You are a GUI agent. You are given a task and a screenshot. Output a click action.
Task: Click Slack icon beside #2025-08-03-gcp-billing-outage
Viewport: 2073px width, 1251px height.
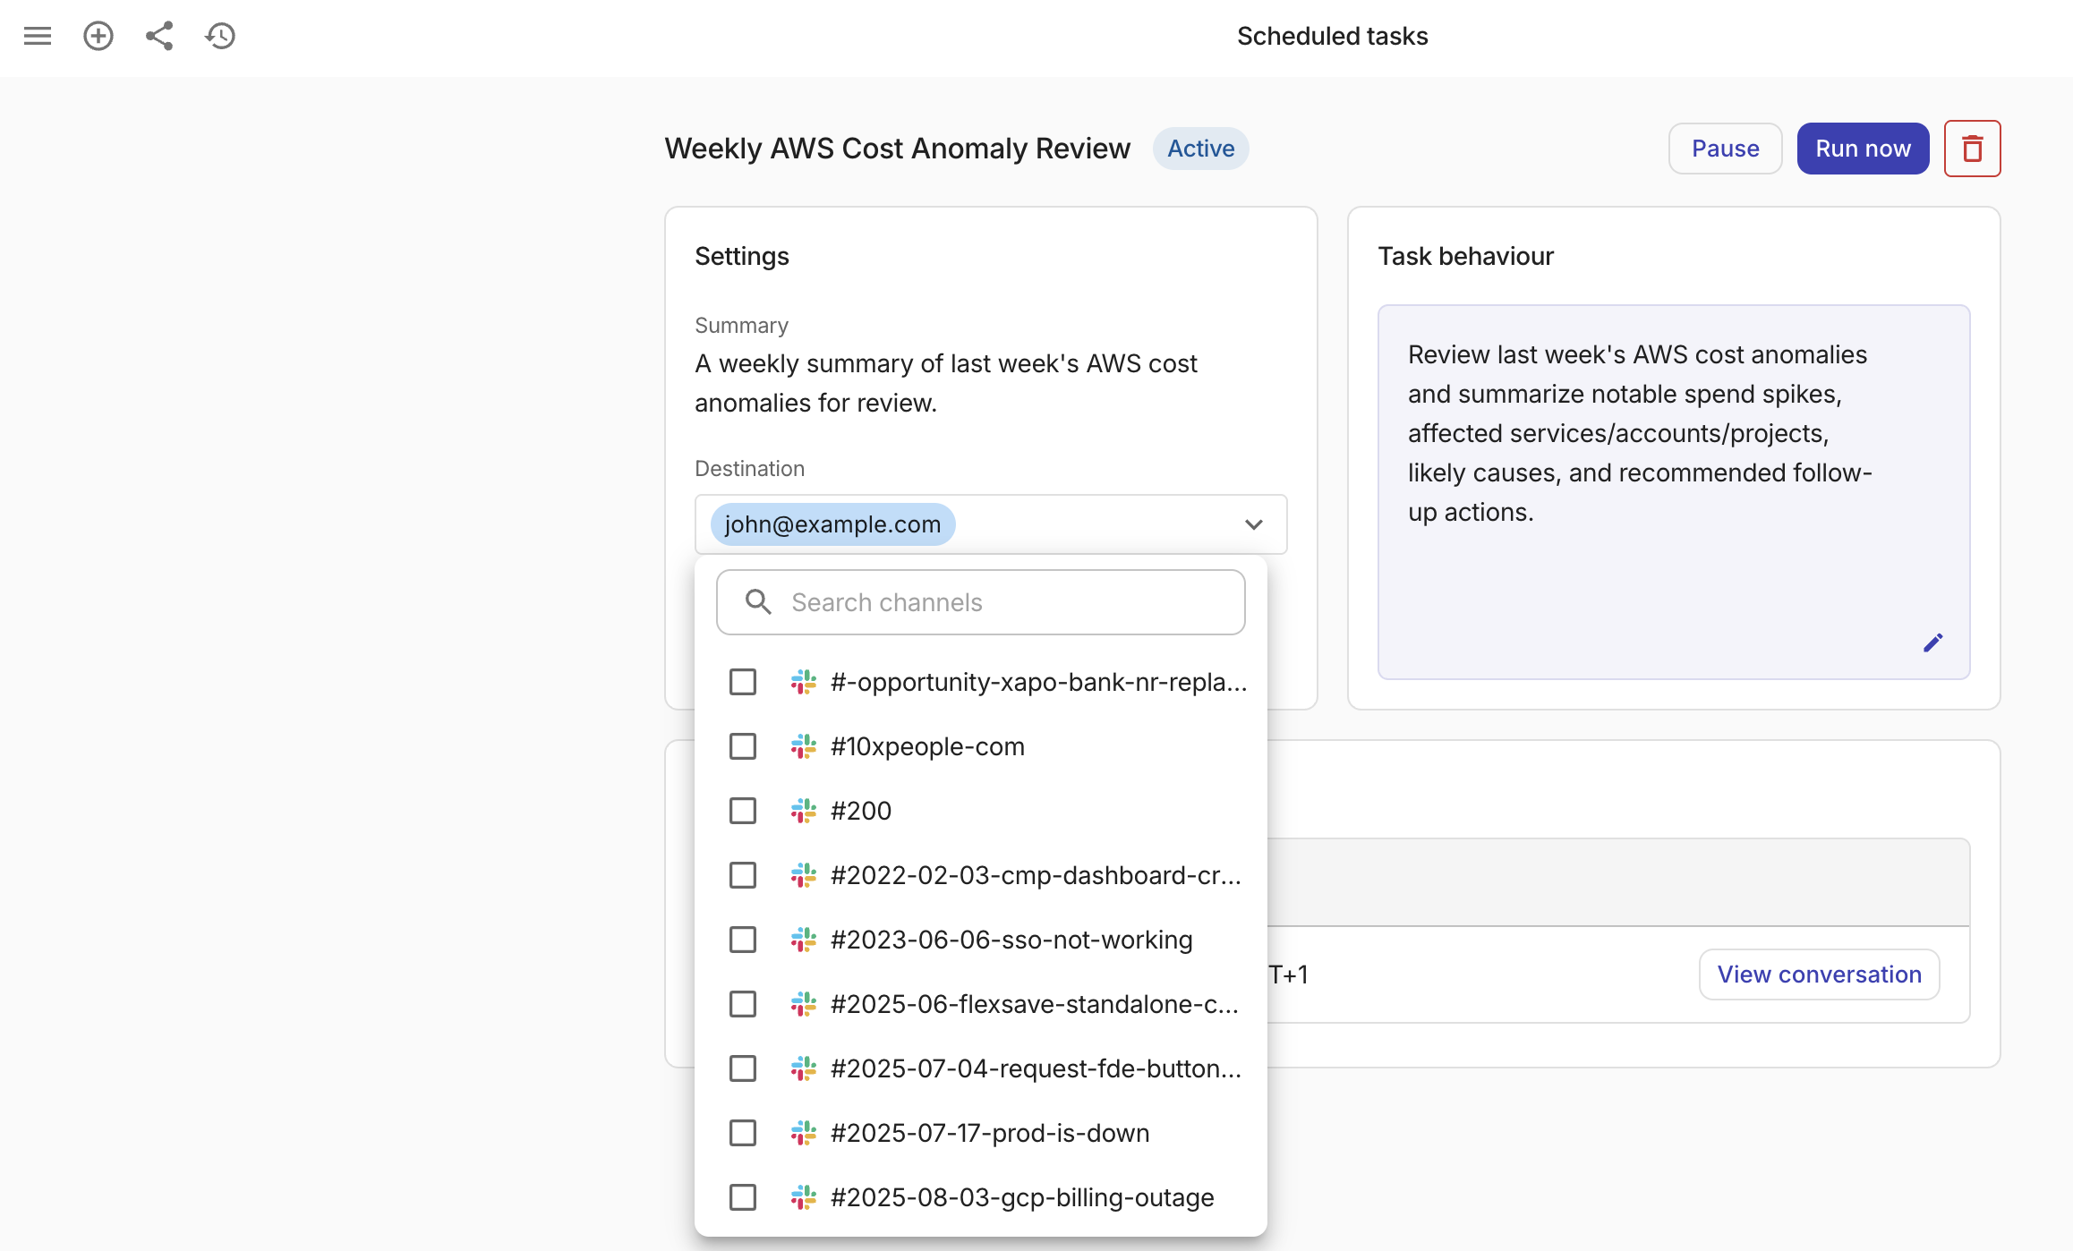coord(803,1197)
